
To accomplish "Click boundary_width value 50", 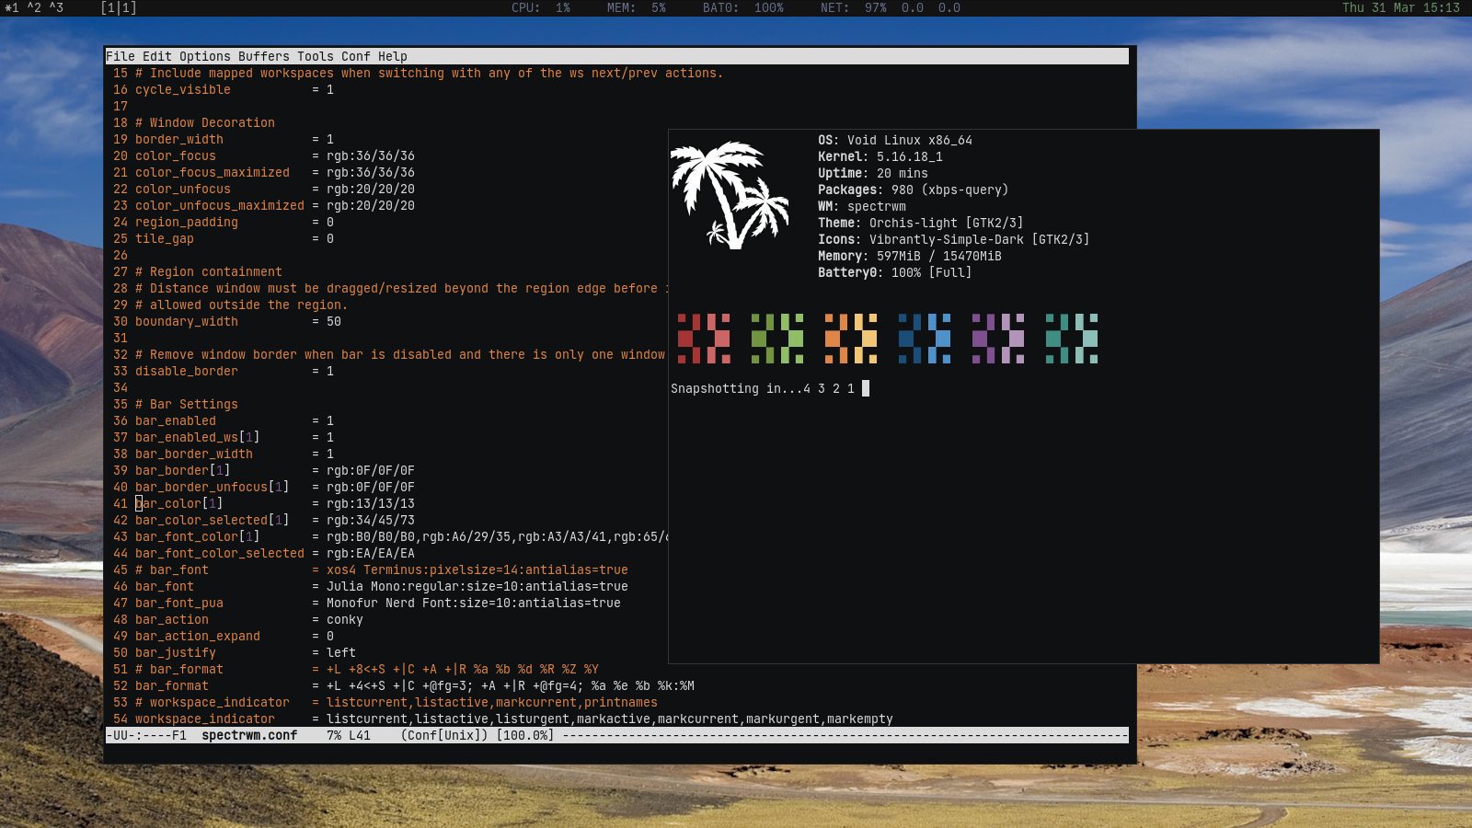I will coord(334,321).
